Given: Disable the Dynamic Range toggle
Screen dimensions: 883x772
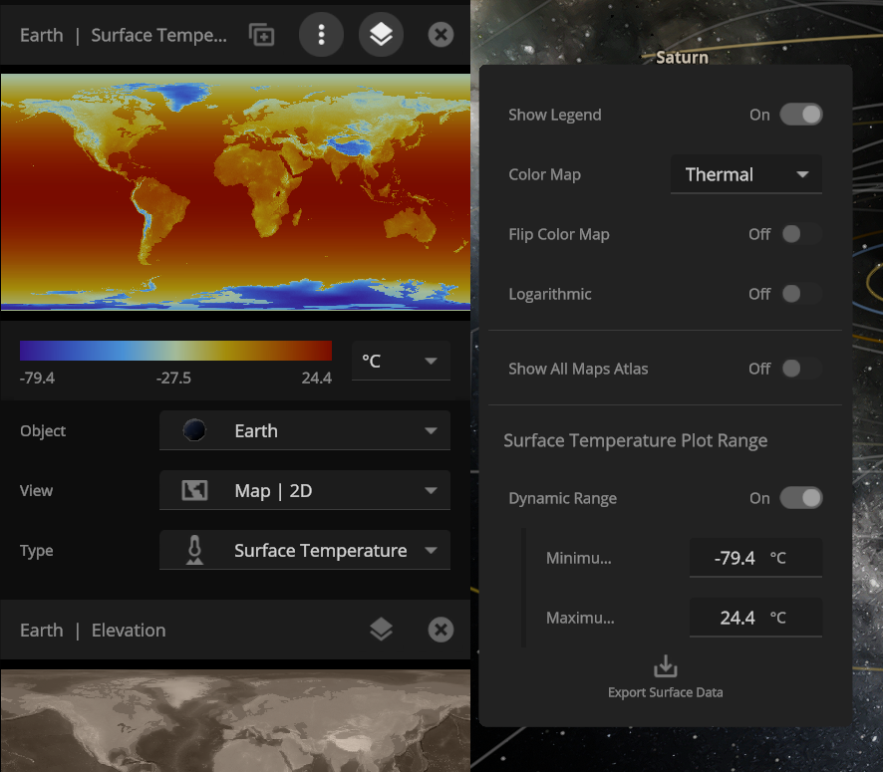Looking at the screenshot, I should click(801, 498).
